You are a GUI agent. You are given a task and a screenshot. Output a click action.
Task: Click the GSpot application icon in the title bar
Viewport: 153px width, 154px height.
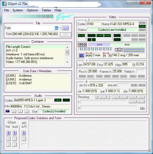click(x=4, y=4)
